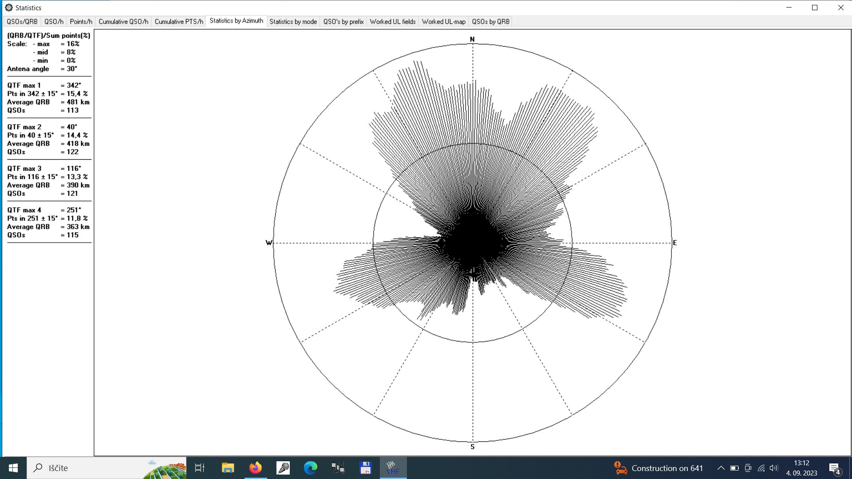Click the 'Pts in 40 ± 15° = 14,4 %' line

point(47,135)
